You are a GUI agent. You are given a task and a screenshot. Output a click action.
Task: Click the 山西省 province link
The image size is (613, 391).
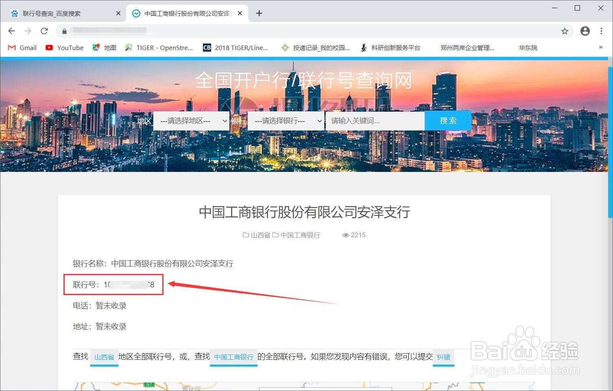[104, 356]
